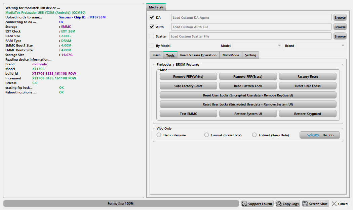Click the Rebooting phone OK status
The image size is (353, 210).
(62, 92)
